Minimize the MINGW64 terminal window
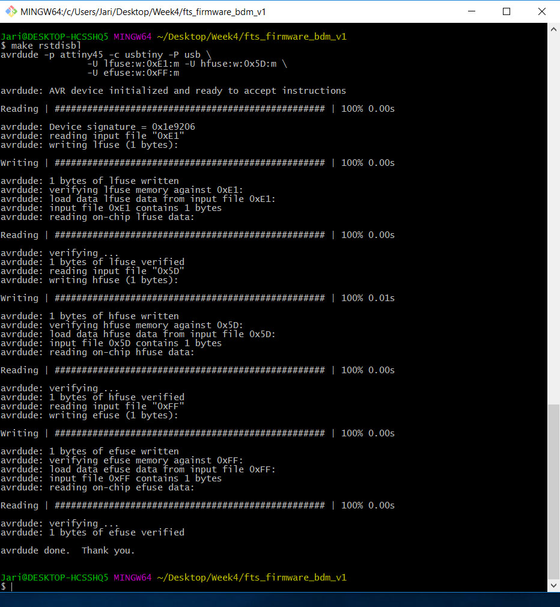The image size is (560, 607). (472, 11)
